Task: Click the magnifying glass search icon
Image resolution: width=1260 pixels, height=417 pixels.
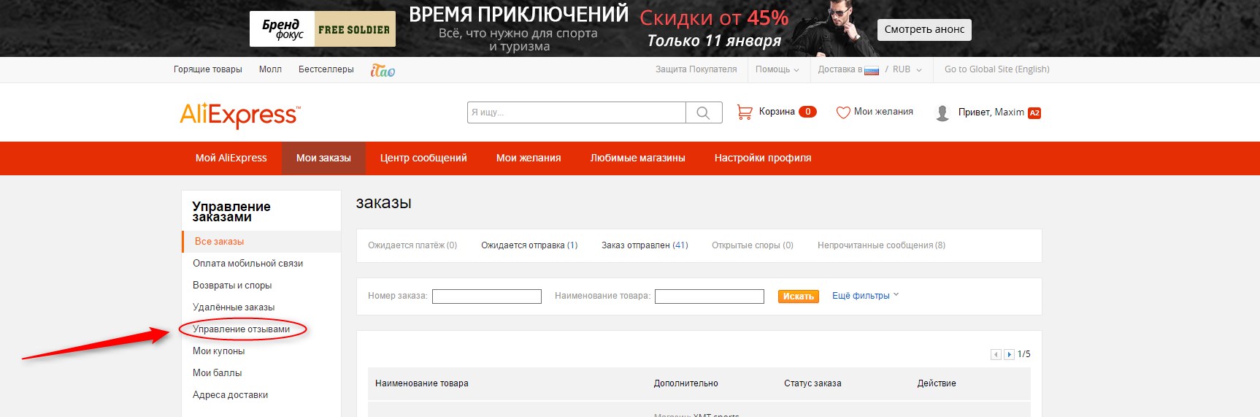Action: click(x=703, y=112)
